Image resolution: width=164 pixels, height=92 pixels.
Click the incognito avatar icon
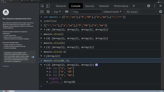(6, 12)
